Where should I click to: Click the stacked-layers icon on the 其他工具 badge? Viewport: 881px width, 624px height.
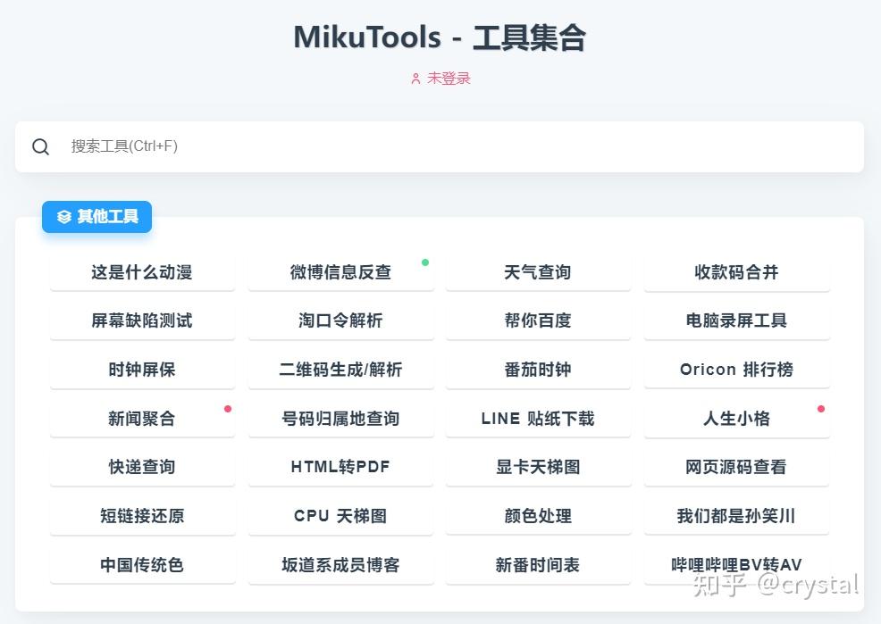point(63,217)
